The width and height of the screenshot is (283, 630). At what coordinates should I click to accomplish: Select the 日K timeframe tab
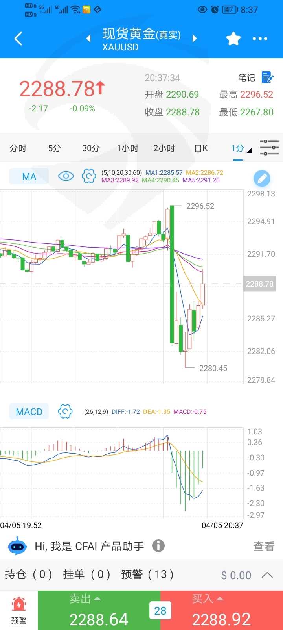[201, 148]
